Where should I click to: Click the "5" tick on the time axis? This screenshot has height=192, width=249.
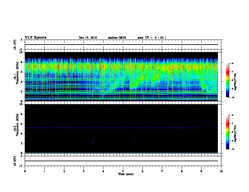pos(123,171)
